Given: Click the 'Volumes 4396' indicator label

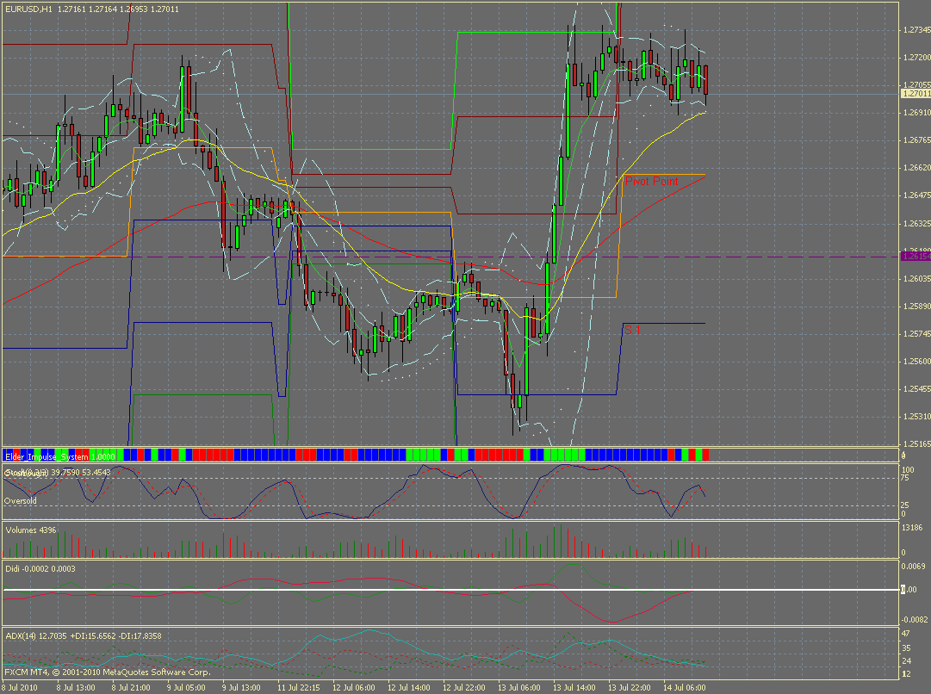Looking at the screenshot, I should 31,530.
